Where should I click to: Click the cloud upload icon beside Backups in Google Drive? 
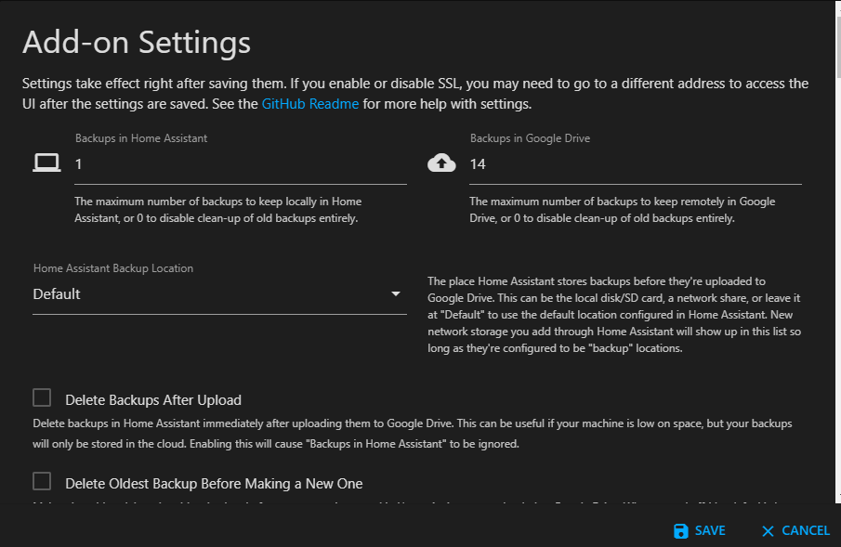click(x=441, y=163)
